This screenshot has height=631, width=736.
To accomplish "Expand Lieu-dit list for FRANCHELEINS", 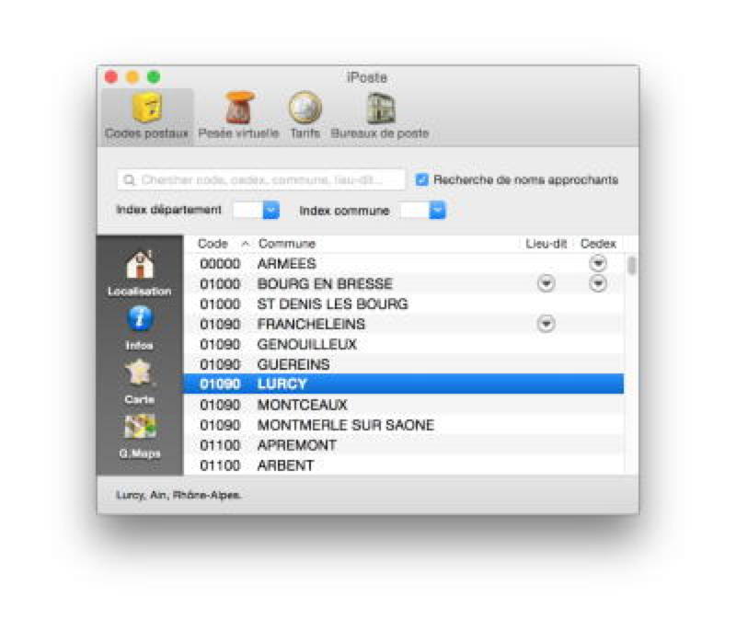I will (x=546, y=324).
